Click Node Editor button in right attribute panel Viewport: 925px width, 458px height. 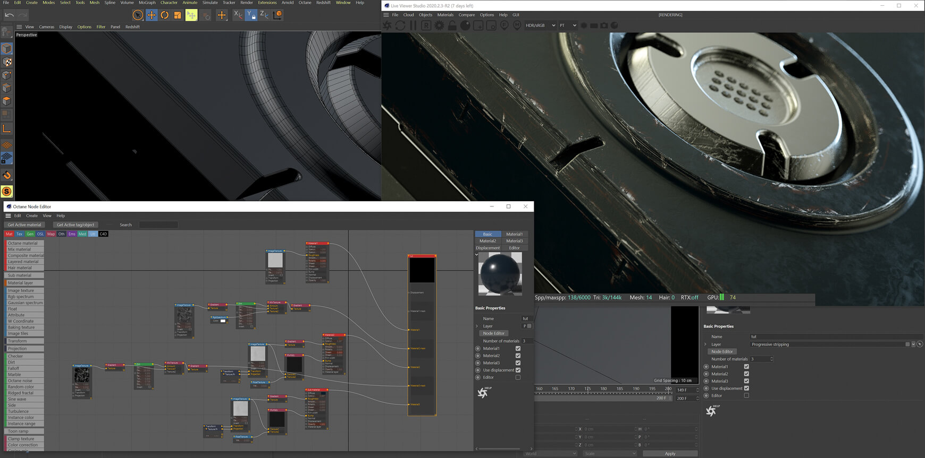click(x=722, y=351)
